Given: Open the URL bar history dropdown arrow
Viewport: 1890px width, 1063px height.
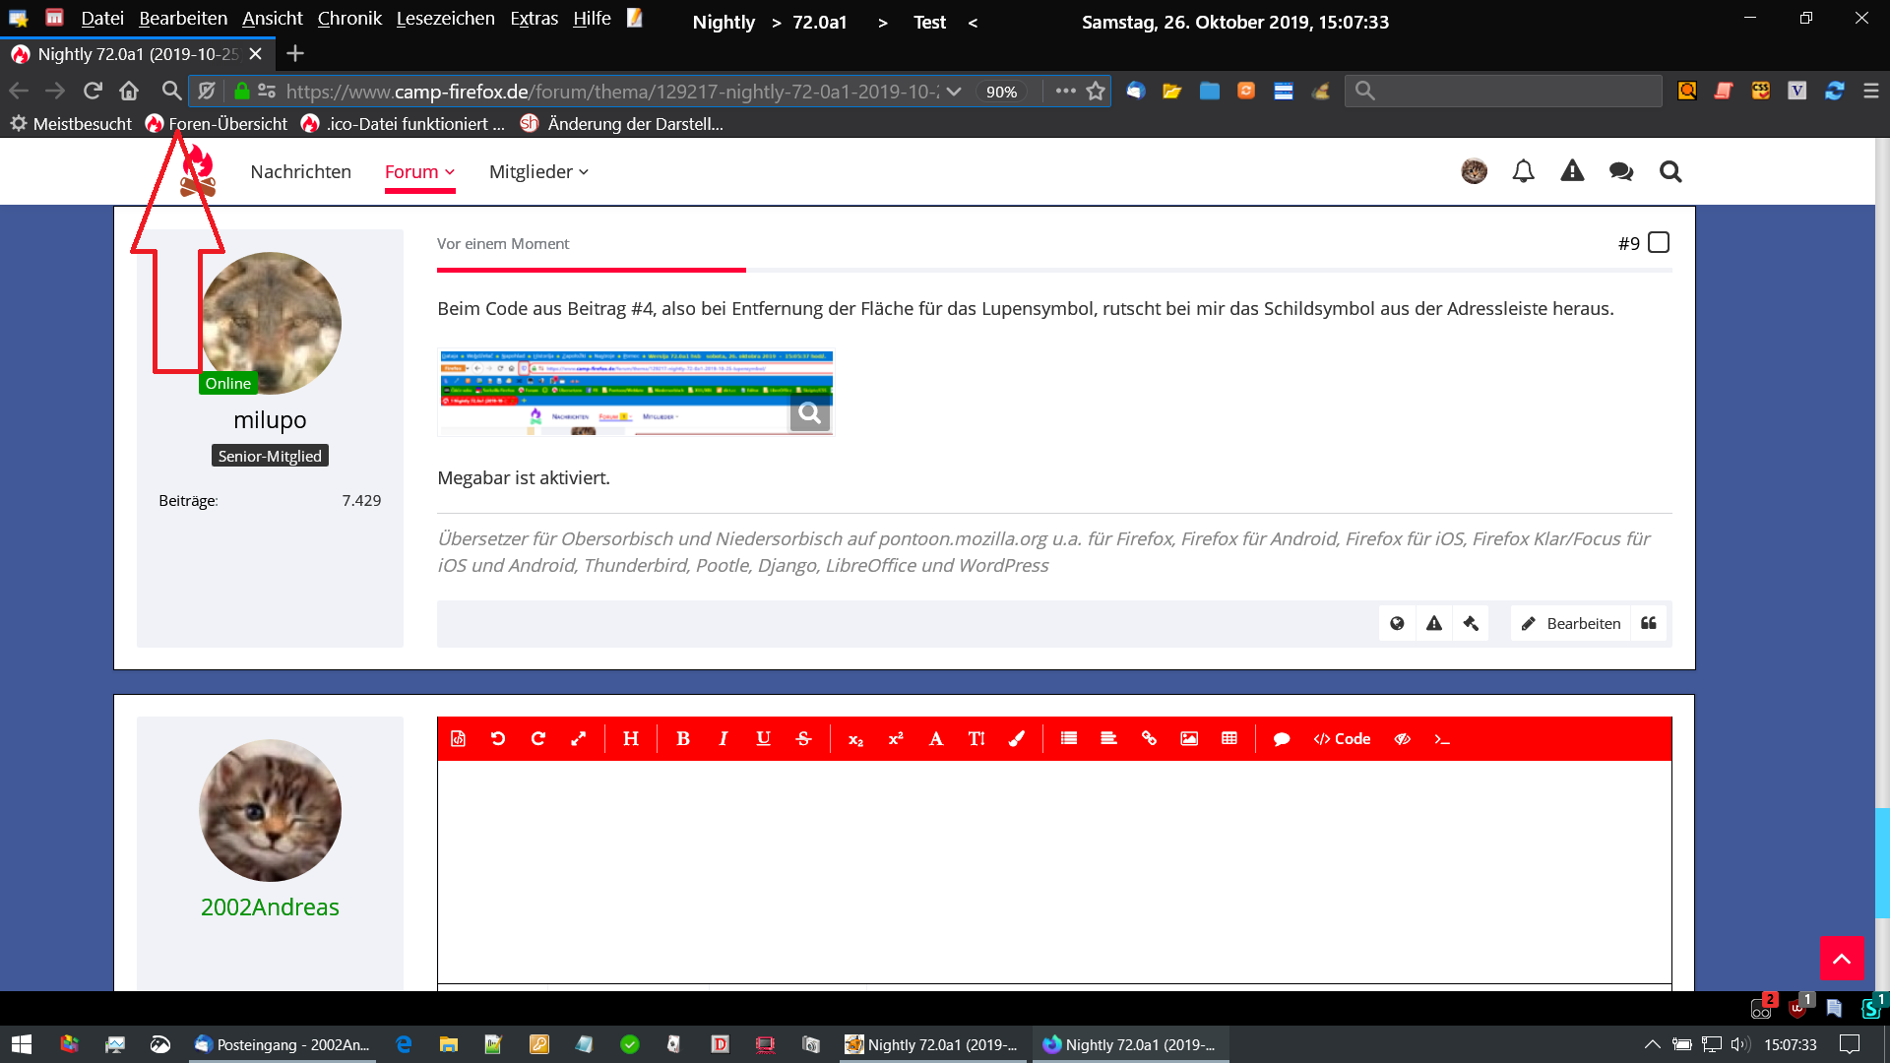Looking at the screenshot, I should point(954,92).
